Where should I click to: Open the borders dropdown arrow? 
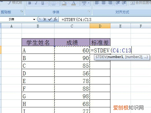tap(58, 3)
